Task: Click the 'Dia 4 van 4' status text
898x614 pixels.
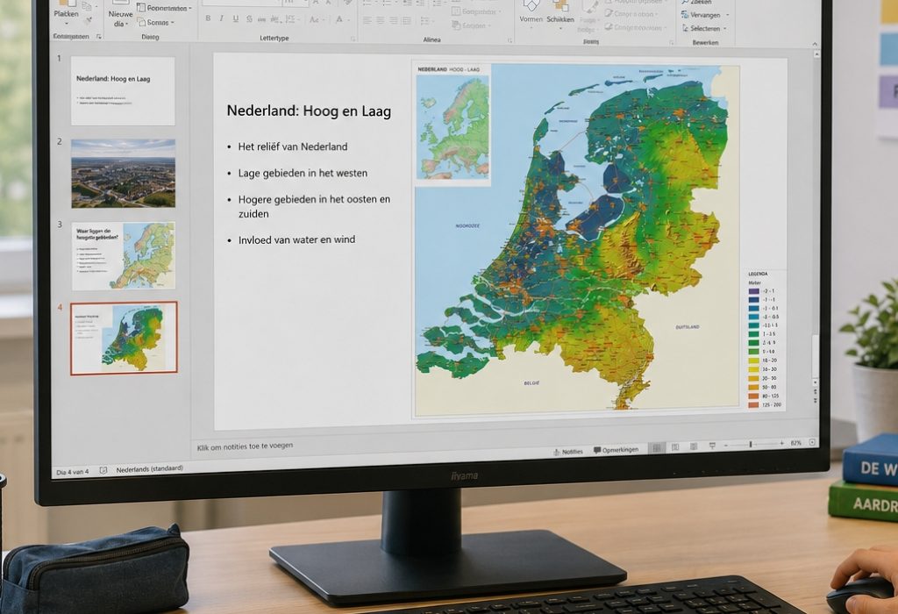Action: [73, 472]
